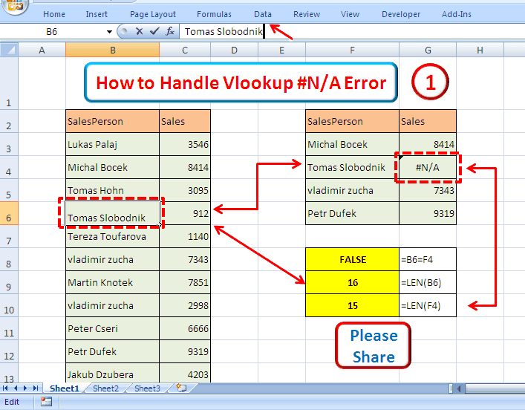Go to the last sheet using the navigation arrow

[37, 388]
